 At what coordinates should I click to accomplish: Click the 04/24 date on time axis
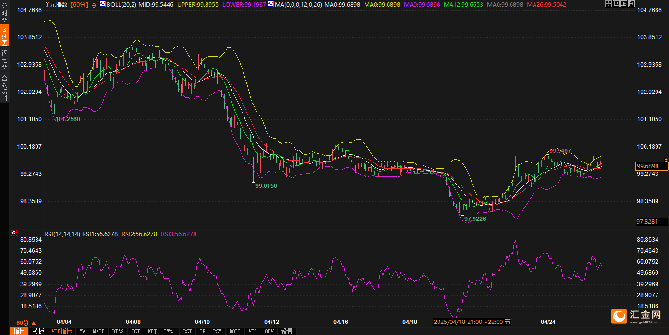pyautogui.click(x=548, y=322)
